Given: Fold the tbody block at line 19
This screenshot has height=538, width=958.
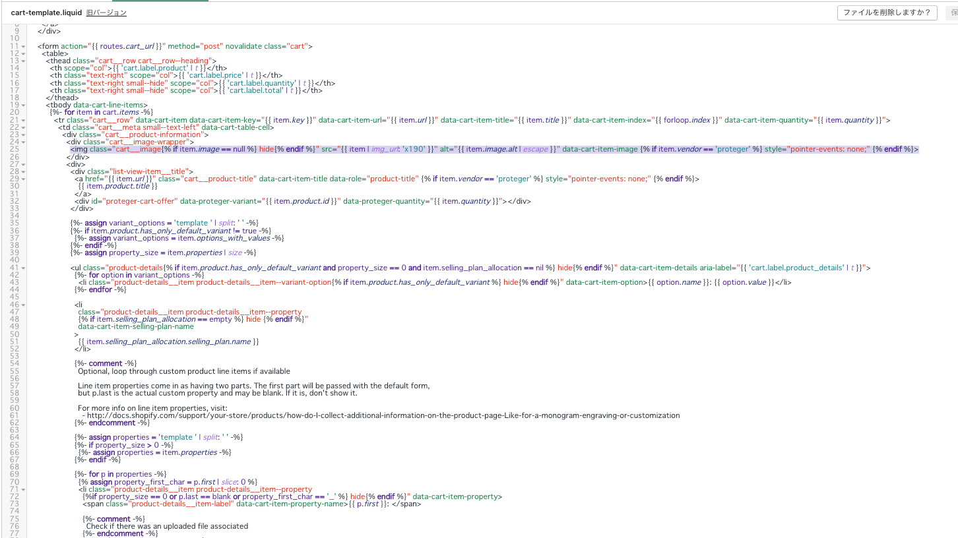Looking at the screenshot, I should click(x=23, y=105).
